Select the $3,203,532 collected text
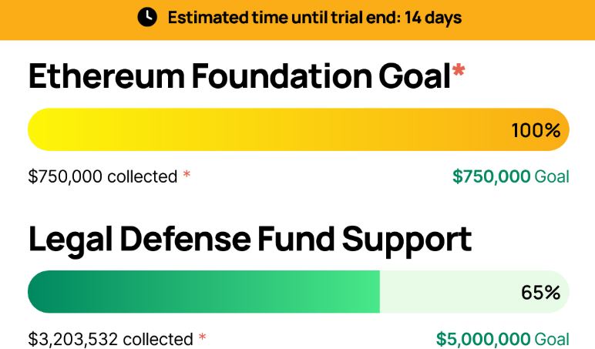Viewport: 595px width, 349px height. pos(110,339)
